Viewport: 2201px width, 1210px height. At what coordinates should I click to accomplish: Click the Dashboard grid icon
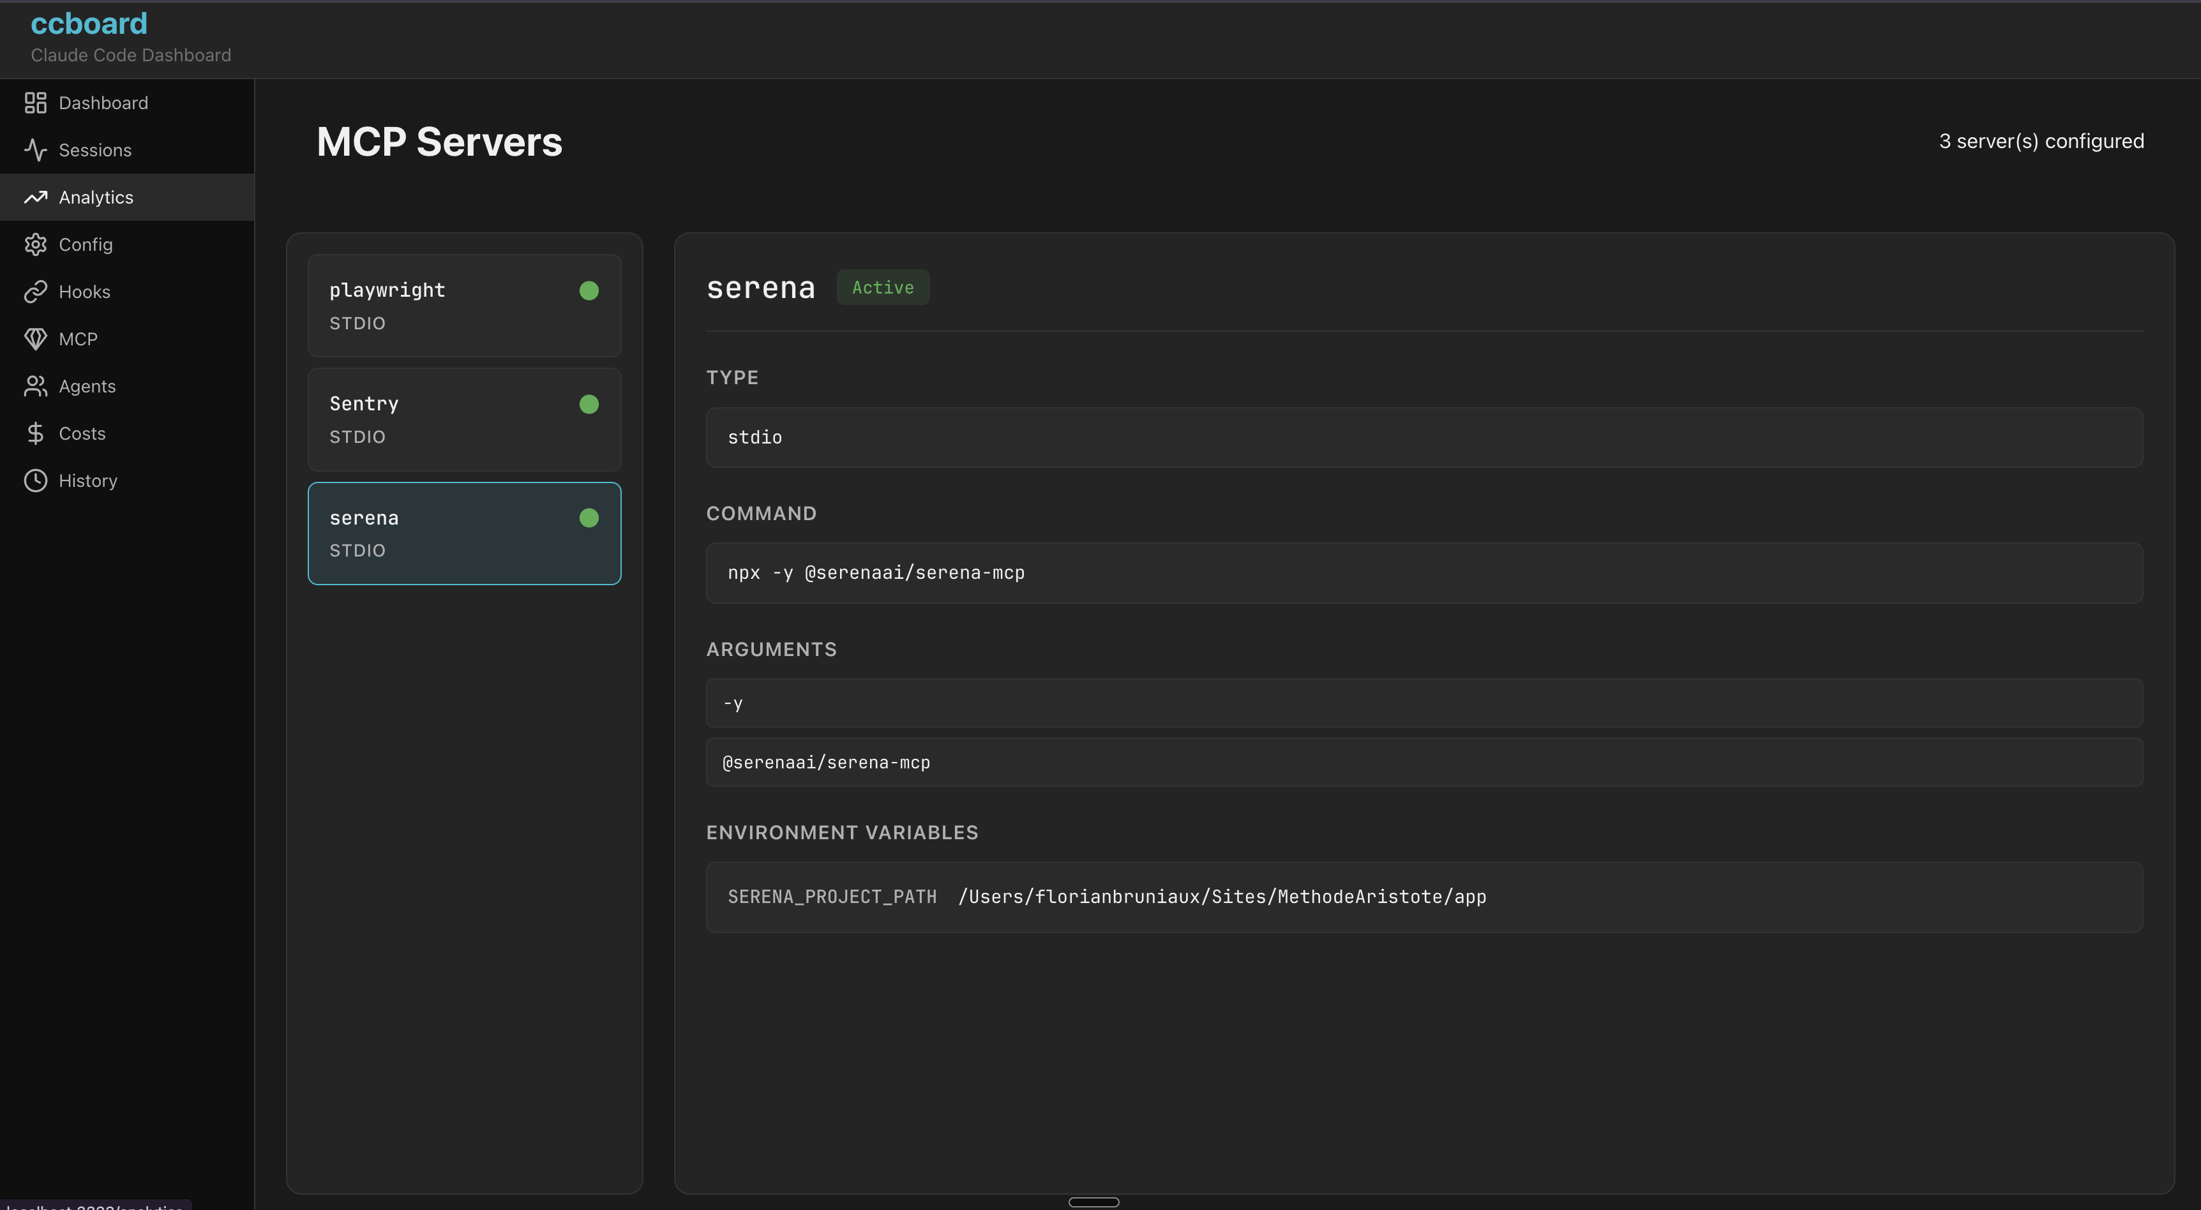pos(35,103)
